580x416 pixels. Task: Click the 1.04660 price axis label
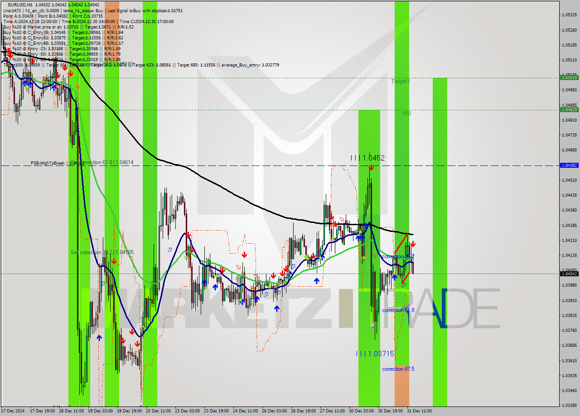569,150
